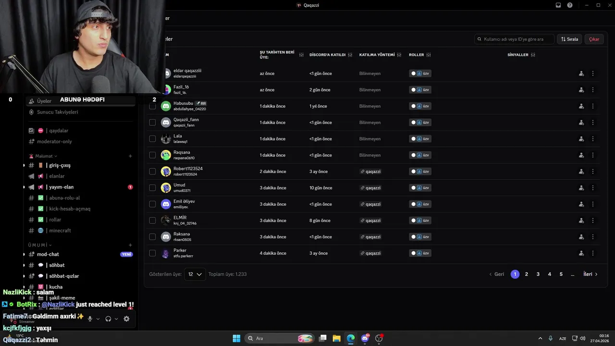Add a channel to ÜMUMİ category

pos(130,245)
